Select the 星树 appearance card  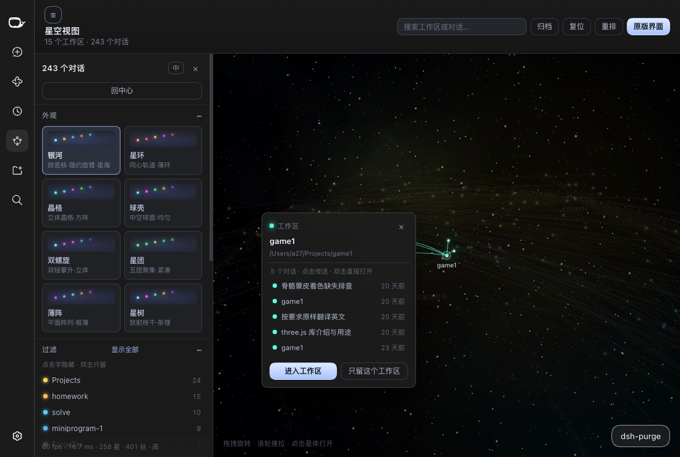tap(163, 308)
